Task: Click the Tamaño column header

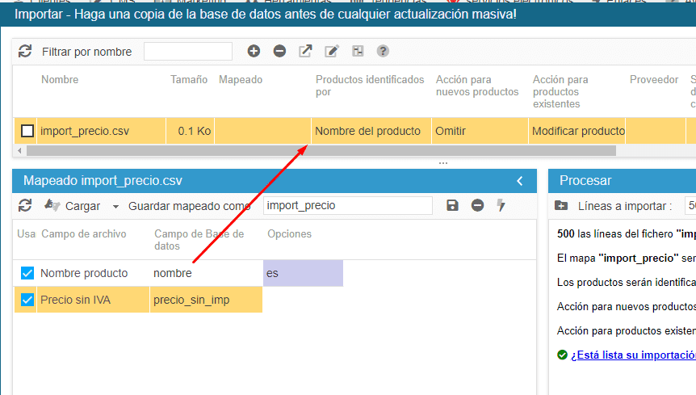Action: point(188,80)
